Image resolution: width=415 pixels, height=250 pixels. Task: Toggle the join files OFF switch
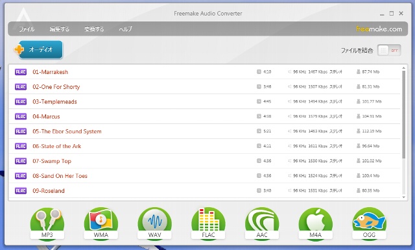click(x=389, y=50)
